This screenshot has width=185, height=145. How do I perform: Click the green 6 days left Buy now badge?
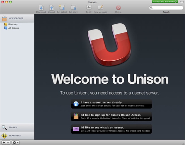pos(165,2)
